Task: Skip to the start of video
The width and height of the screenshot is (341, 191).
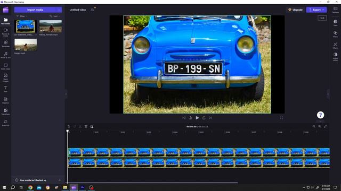Action: (184, 118)
